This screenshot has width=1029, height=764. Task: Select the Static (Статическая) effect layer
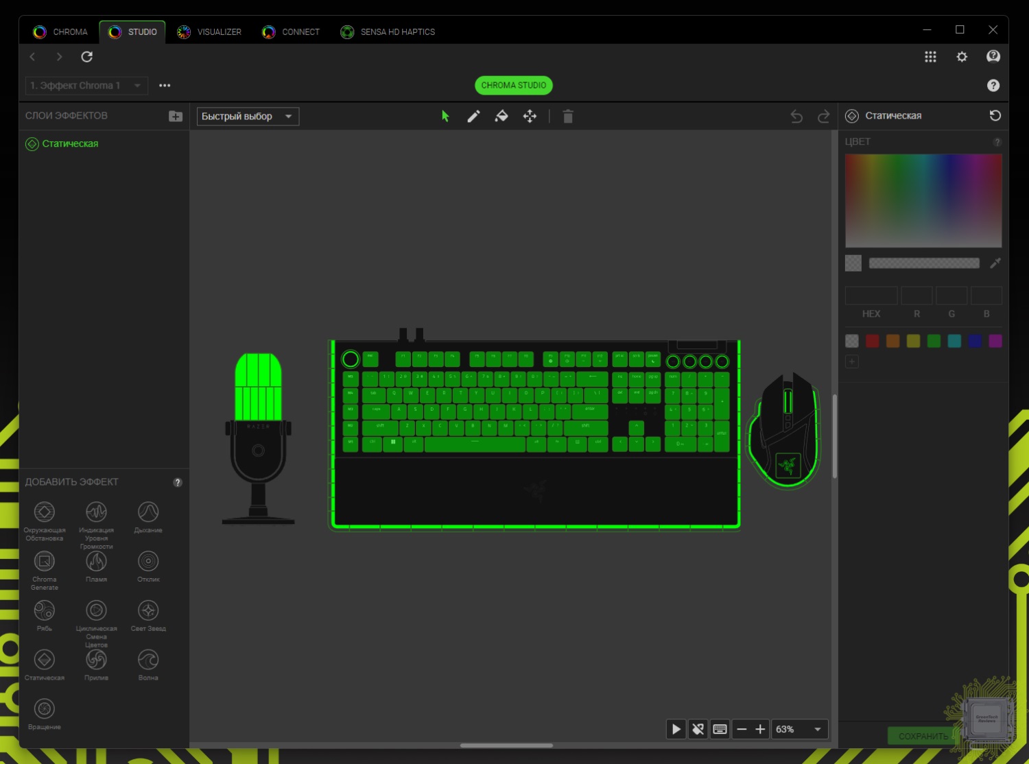(x=70, y=144)
